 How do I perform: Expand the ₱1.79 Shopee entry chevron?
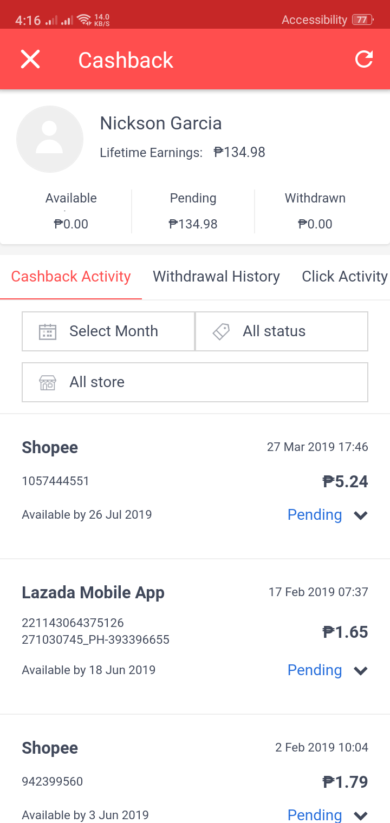[361, 815]
